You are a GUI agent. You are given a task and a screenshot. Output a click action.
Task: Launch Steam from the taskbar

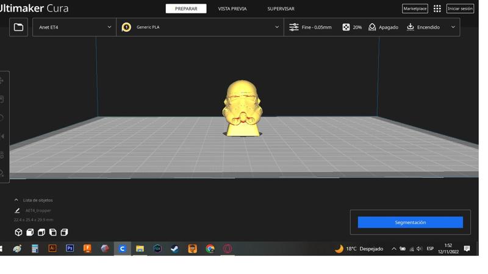(x=174, y=248)
